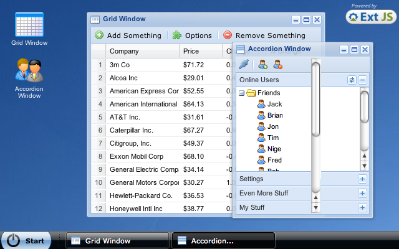Click the Friends folder icon

pos(251,93)
